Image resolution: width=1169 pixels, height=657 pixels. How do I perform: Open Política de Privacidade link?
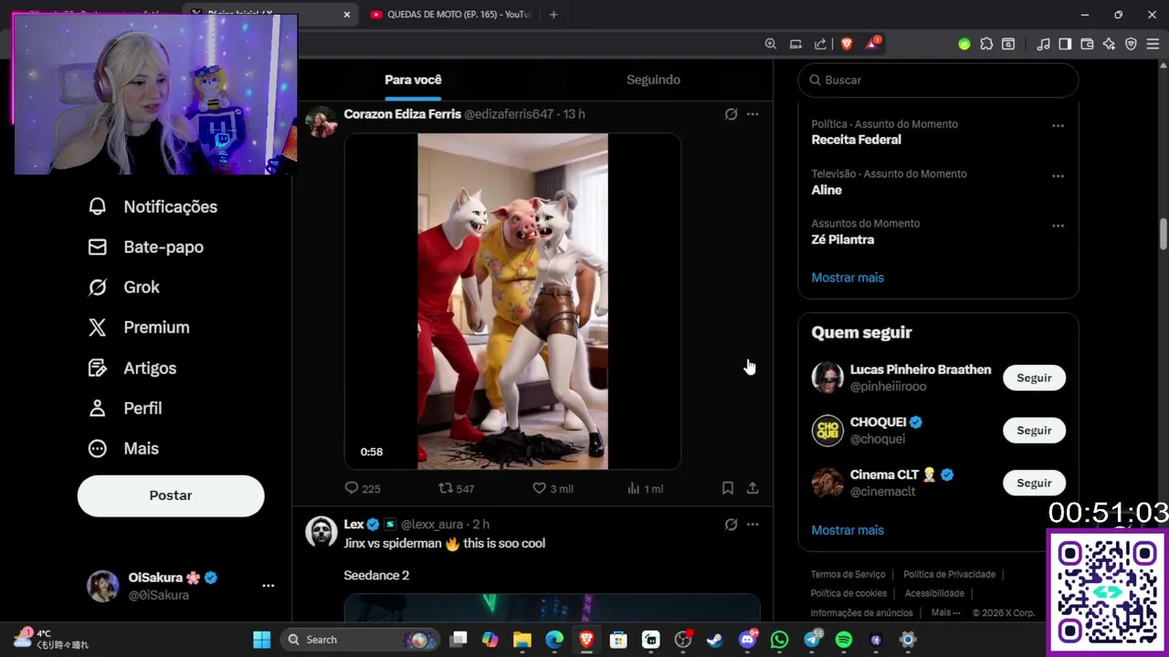tap(949, 575)
